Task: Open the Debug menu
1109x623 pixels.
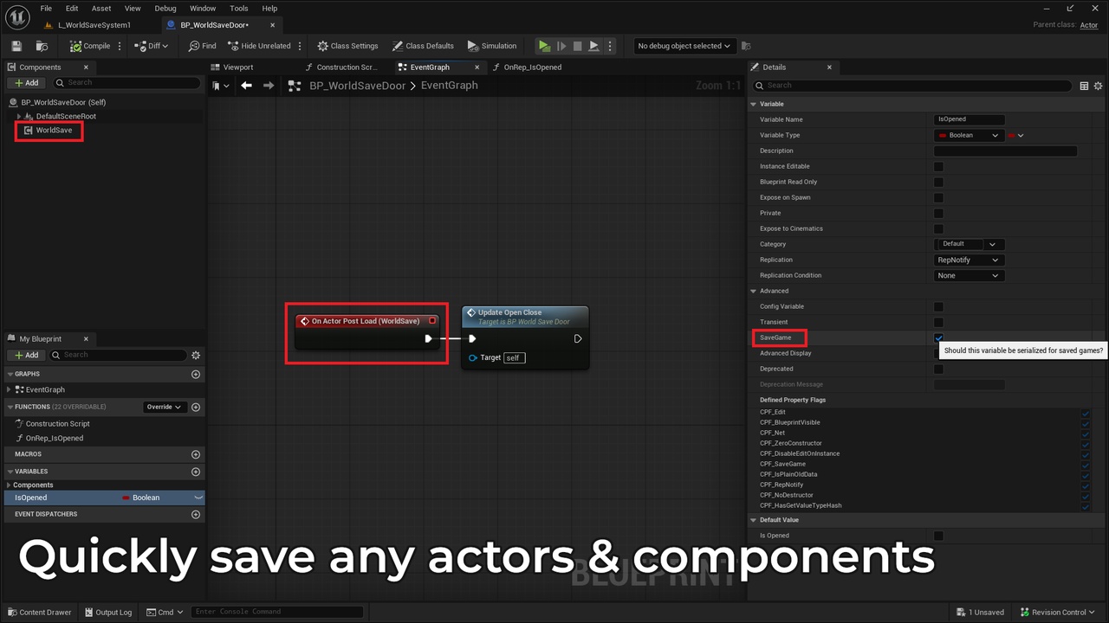Action: point(165,9)
